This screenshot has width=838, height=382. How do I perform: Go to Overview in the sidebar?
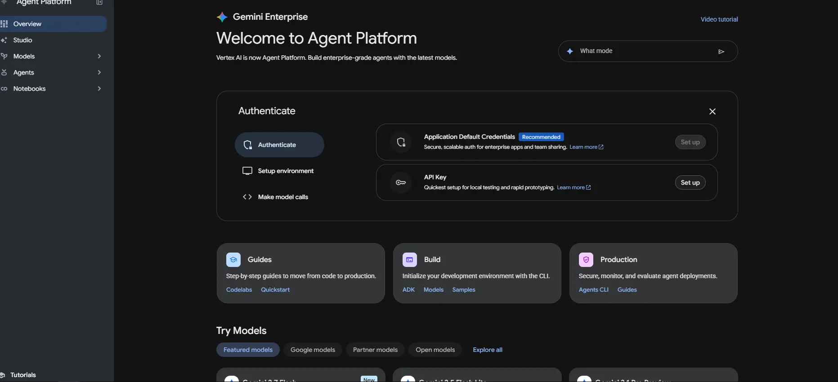53,24
